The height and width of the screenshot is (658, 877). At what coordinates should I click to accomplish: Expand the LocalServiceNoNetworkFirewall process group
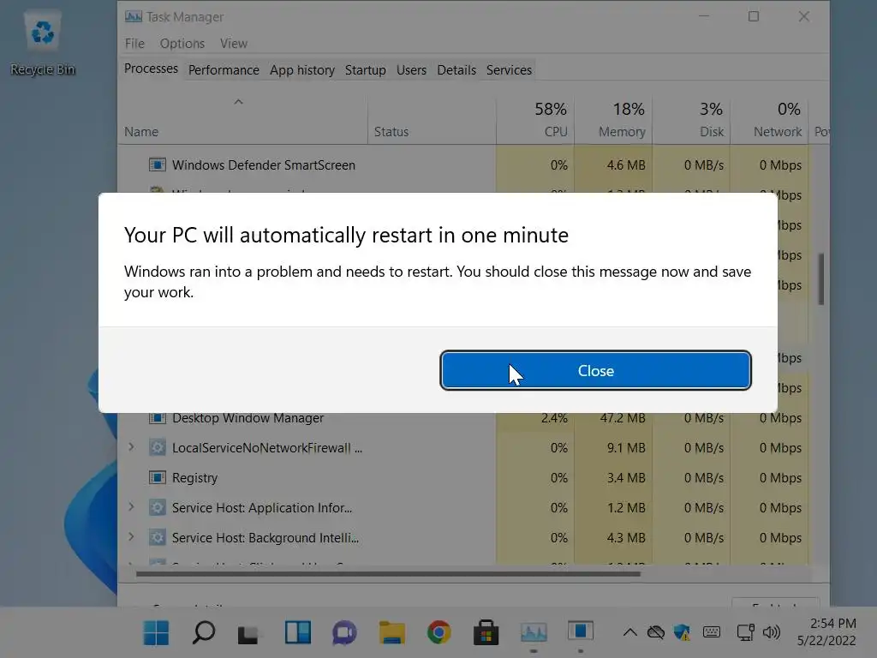coord(131,447)
